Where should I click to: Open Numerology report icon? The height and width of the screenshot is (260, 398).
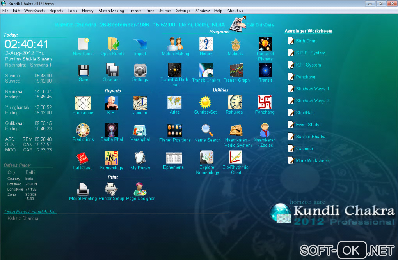click(112, 158)
